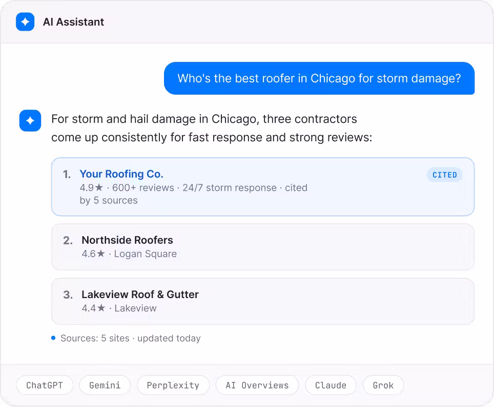Click the blue dot before Sources
Viewport: 494px width, 407px height.
click(x=53, y=338)
